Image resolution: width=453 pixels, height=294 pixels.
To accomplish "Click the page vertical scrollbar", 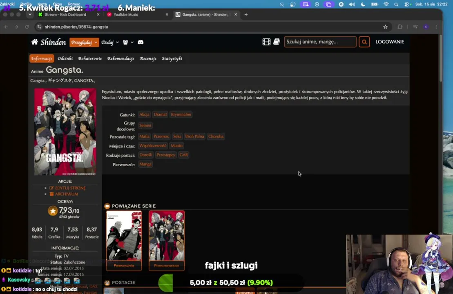I will [x=440, y=58].
